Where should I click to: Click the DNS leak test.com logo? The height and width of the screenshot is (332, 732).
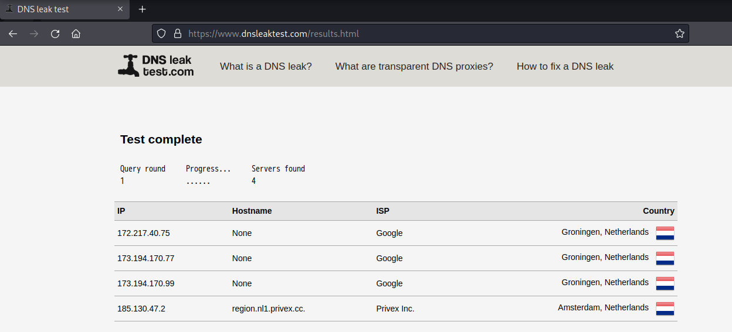tap(156, 66)
